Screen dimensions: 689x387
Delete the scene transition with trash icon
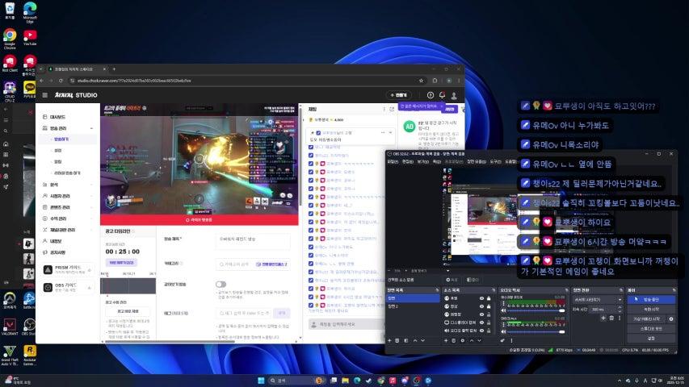click(x=611, y=318)
